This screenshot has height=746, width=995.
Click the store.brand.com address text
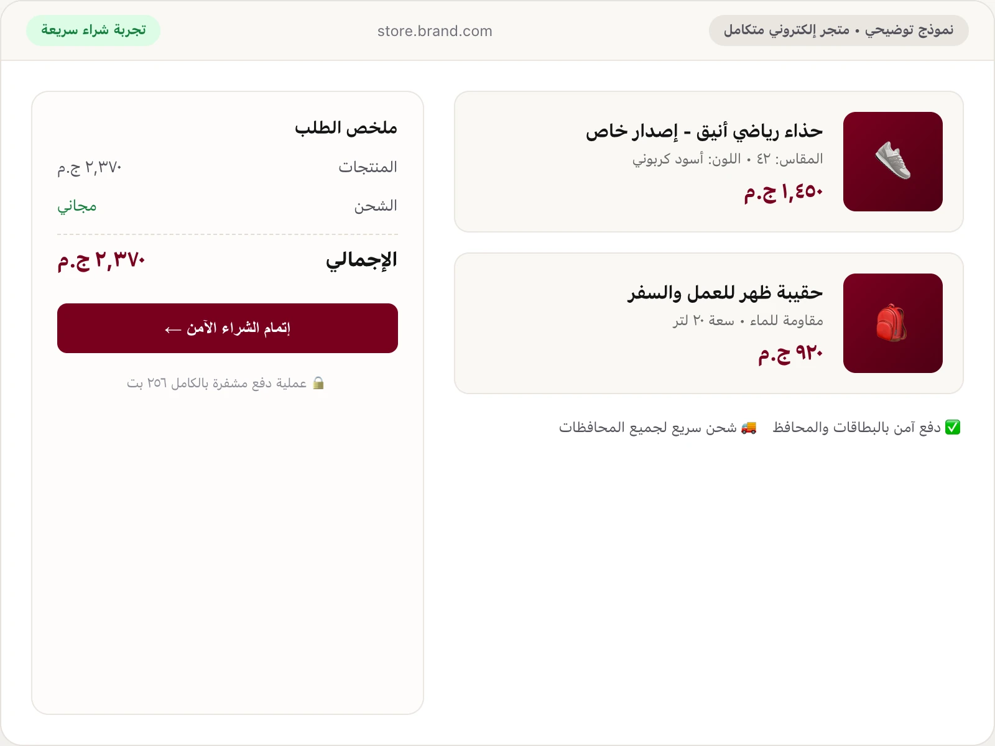435,31
